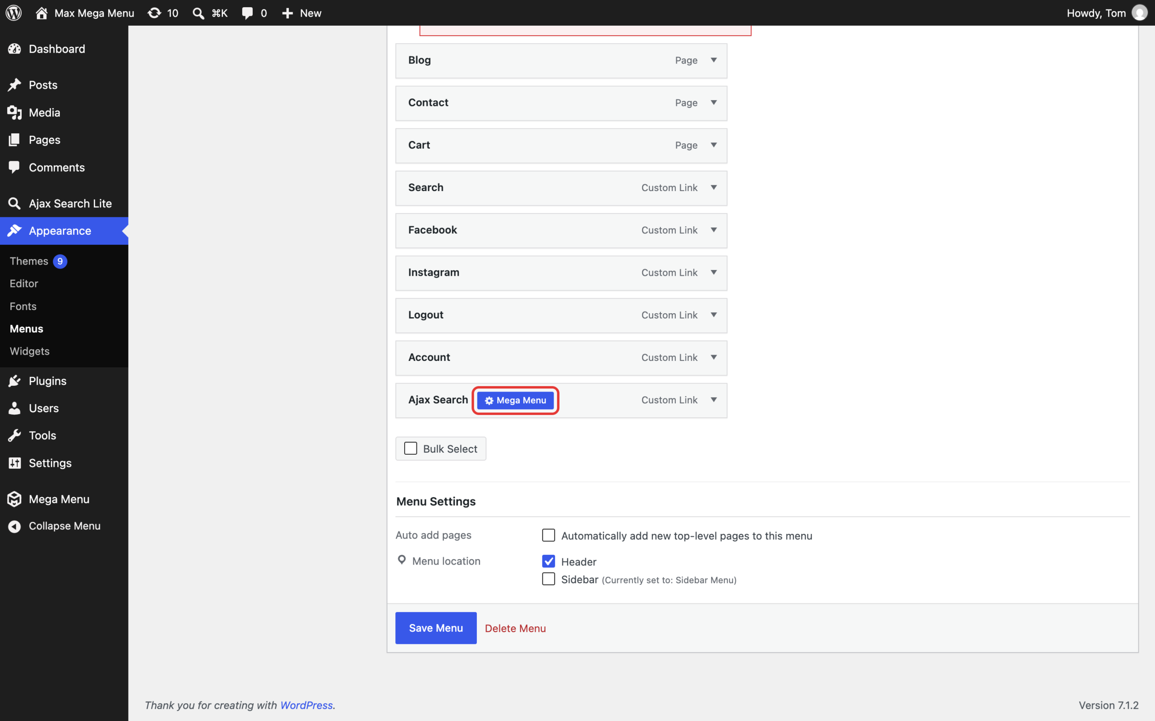
Task: Click the Posts pin icon
Action: (14, 85)
